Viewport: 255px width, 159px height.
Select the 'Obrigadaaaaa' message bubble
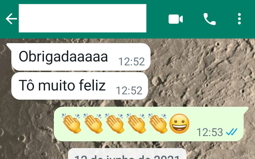pos(81,57)
